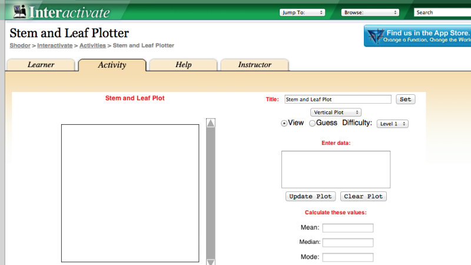The height and width of the screenshot is (265, 471).
Task: Select the Guess radio button
Action: (313, 123)
